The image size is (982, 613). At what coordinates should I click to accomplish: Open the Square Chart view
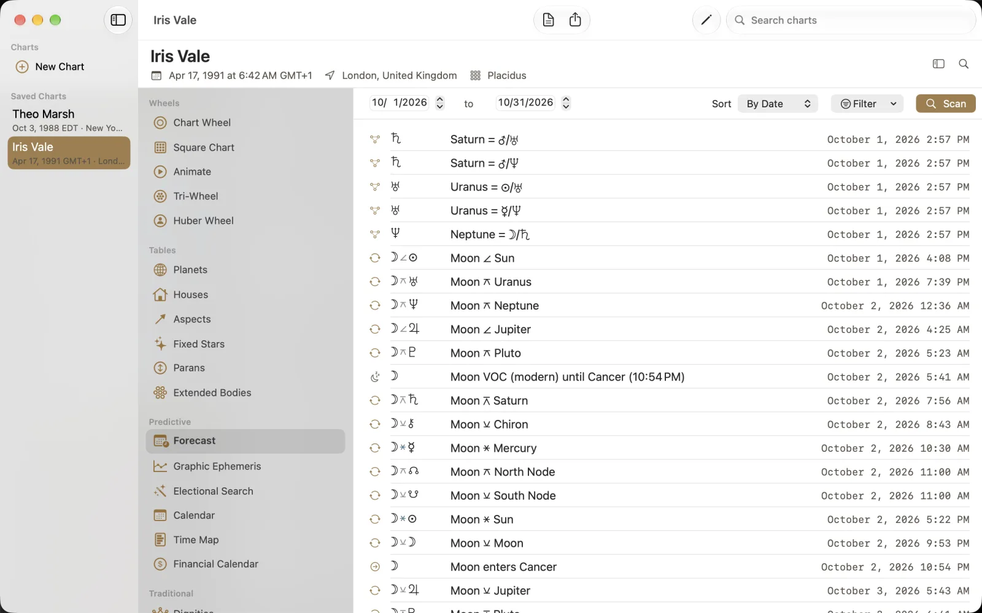245,147
